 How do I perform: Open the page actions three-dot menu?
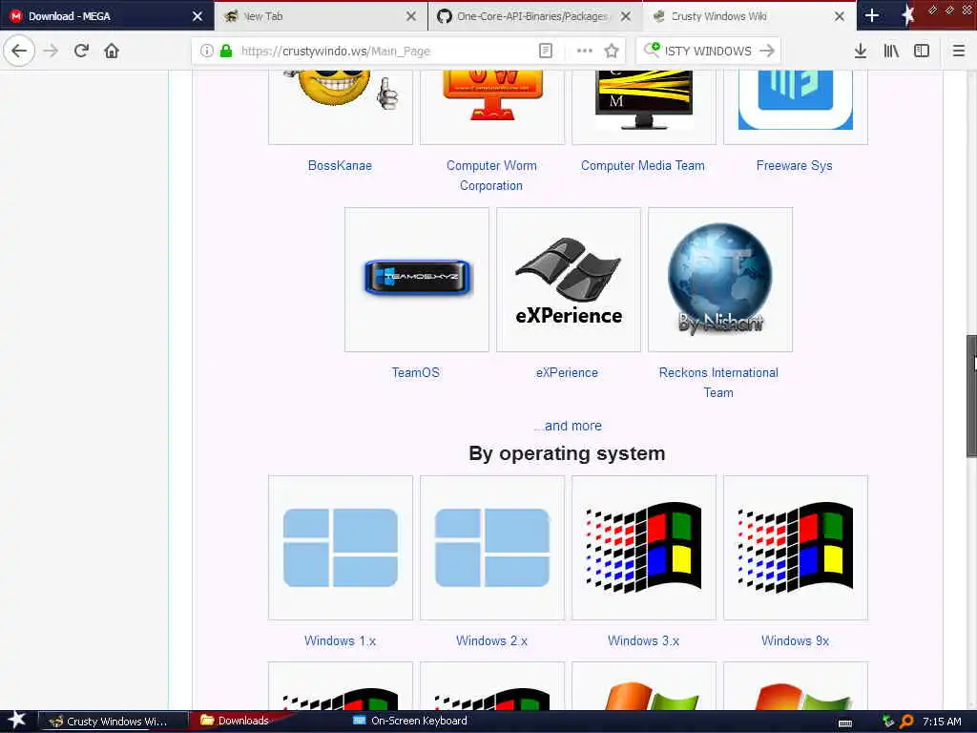[585, 52]
